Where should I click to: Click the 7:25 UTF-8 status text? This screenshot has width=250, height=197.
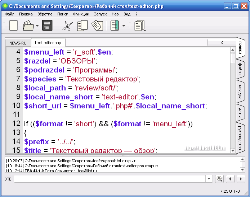click(x=230, y=191)
